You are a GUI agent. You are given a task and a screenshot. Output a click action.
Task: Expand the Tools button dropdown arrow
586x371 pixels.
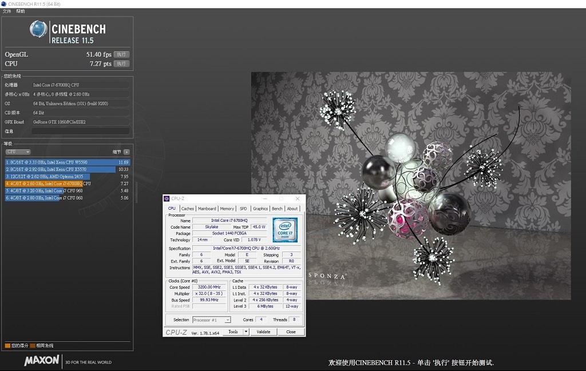pyautogui.click(x=246, y=332)
